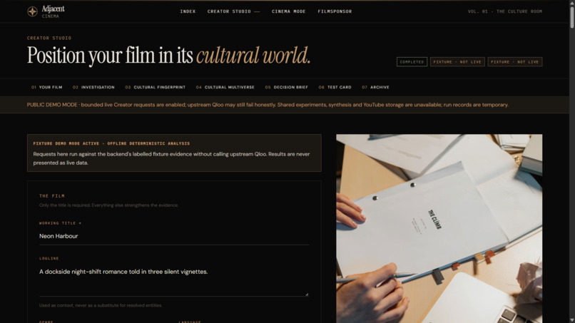
Task: Click the VOL. 01 · THE CULTURE ROOM text
Action: click(504, 11)
